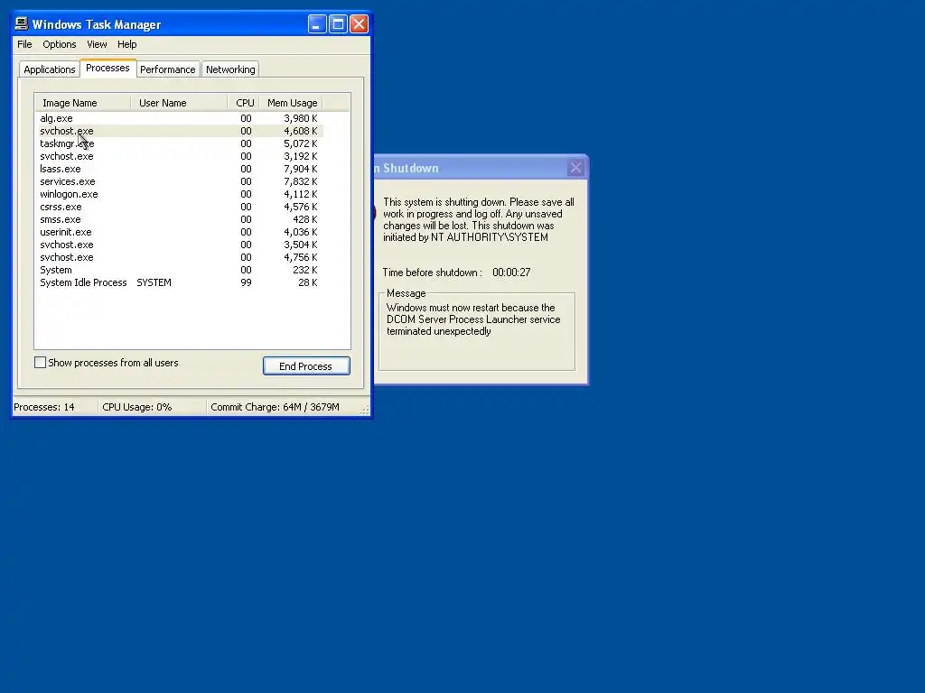Select svchost.exe using 3,504 K
This screenshot has width=925, height=693.
point(180,245)
